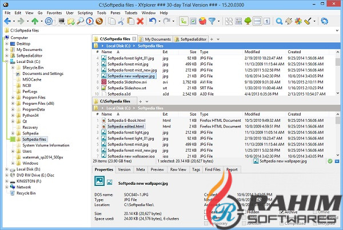Click upper pane scrollbar up arrow

(x=337, y=52)
